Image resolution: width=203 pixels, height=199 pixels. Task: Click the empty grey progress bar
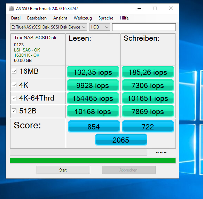coord(78,152)
